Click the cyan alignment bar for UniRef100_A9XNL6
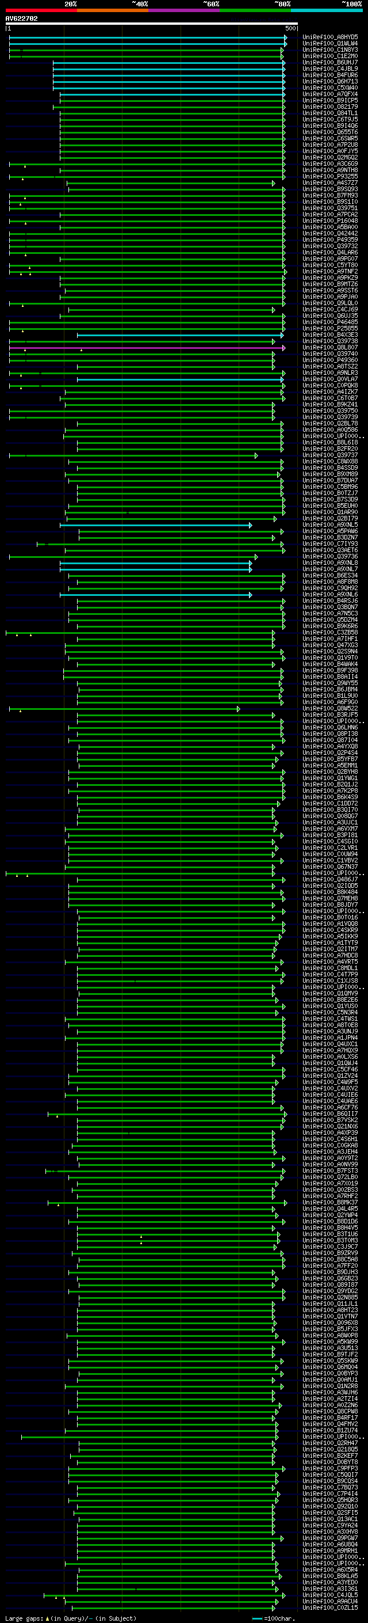 click(156, 594)
